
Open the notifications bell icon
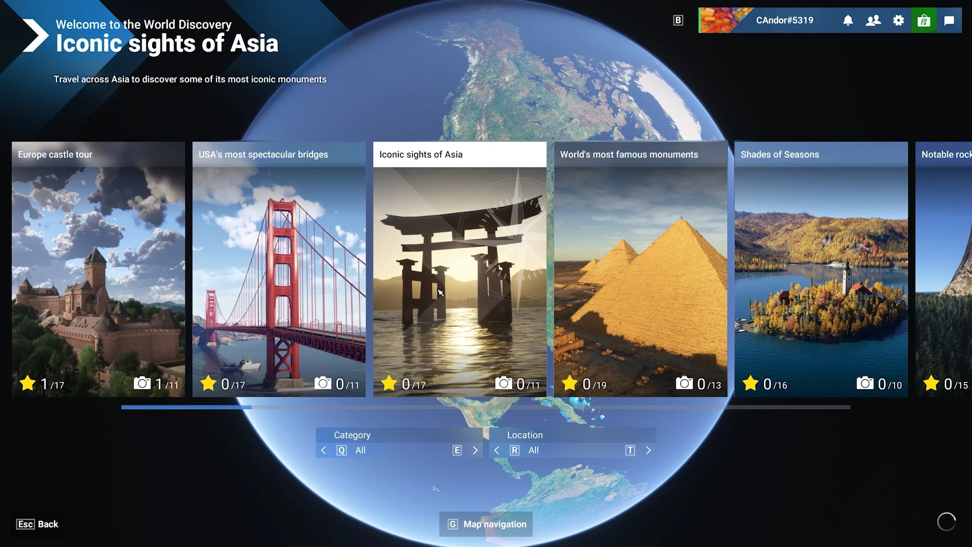tap(848, 20)
